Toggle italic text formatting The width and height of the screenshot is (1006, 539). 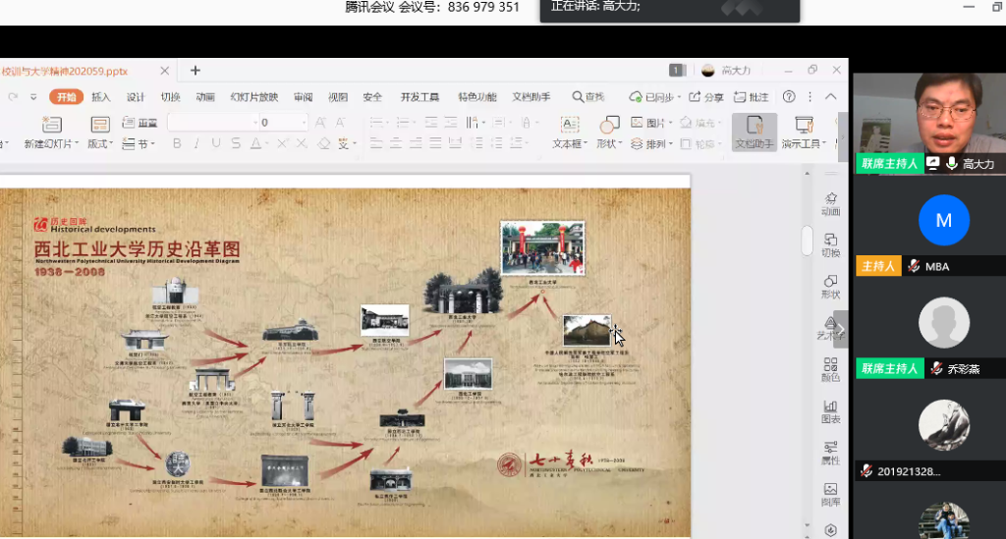click(196, 143)
